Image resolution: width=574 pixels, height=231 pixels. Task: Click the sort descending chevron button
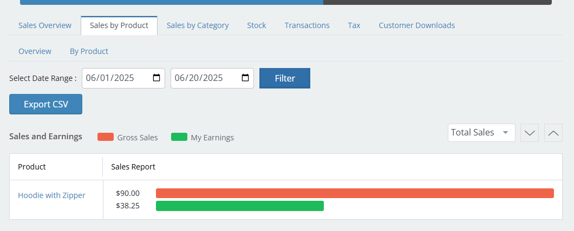529,133
